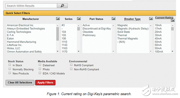This screenshot has height=98, width=180.
Task: Focus the Search Within Results field
Action: pyautogui.click(x=31, y=6)
